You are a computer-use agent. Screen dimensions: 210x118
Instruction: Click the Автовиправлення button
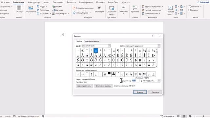[x=84, y=86]
